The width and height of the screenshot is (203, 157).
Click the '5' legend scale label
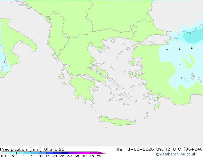click(31, 156)
